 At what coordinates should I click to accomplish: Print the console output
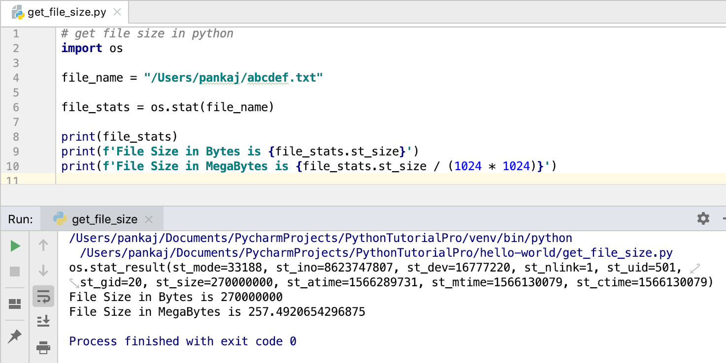click(43, 348)
